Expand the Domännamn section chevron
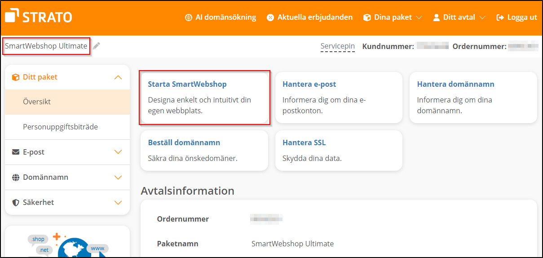This screenshot has width=543, height=258. pos(118,177)
